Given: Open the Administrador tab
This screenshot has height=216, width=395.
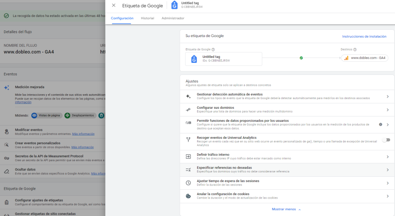Looking at the screenshot, I should pyautogui.click(x=173, y=18).
